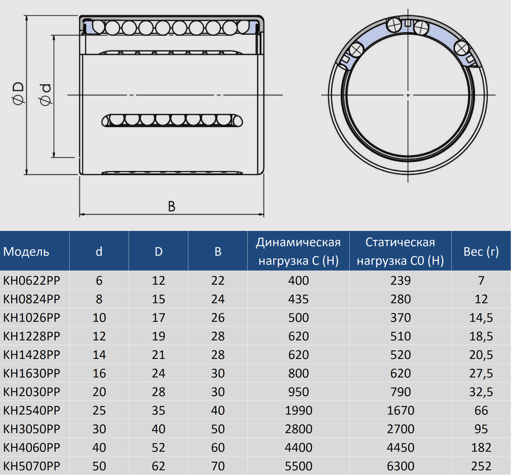Click the circular end-view bearing drawing
This screenshot has height=475, width=511.
point(408,95)
